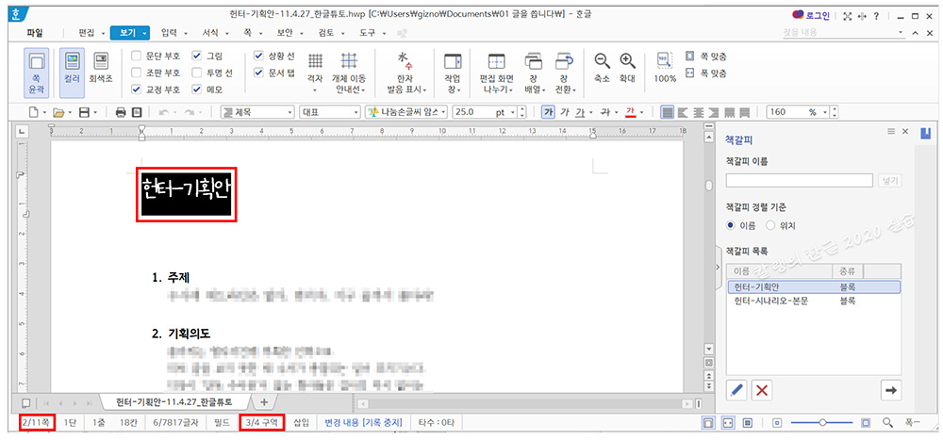Viewport: 943px width, 440px height.
Task: Uncheck the 교정 부호 checkbox
Action: point(137,90)
